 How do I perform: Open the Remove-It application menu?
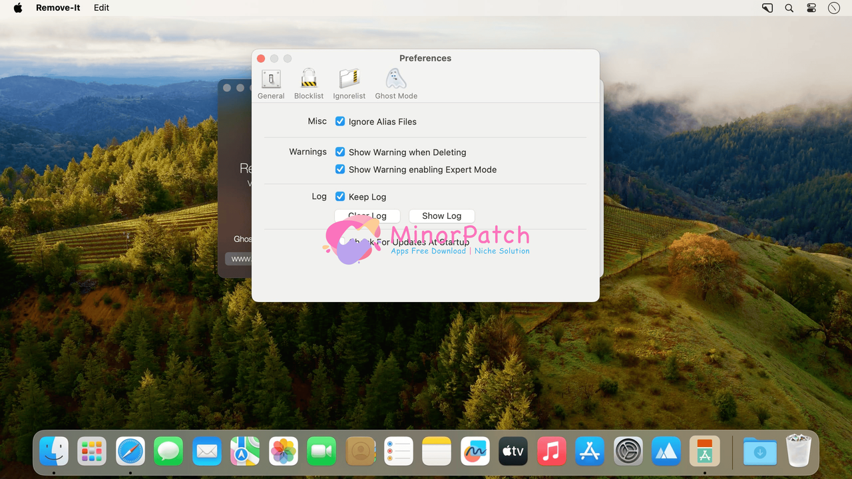pyautogui.click(x=58, y=8)
